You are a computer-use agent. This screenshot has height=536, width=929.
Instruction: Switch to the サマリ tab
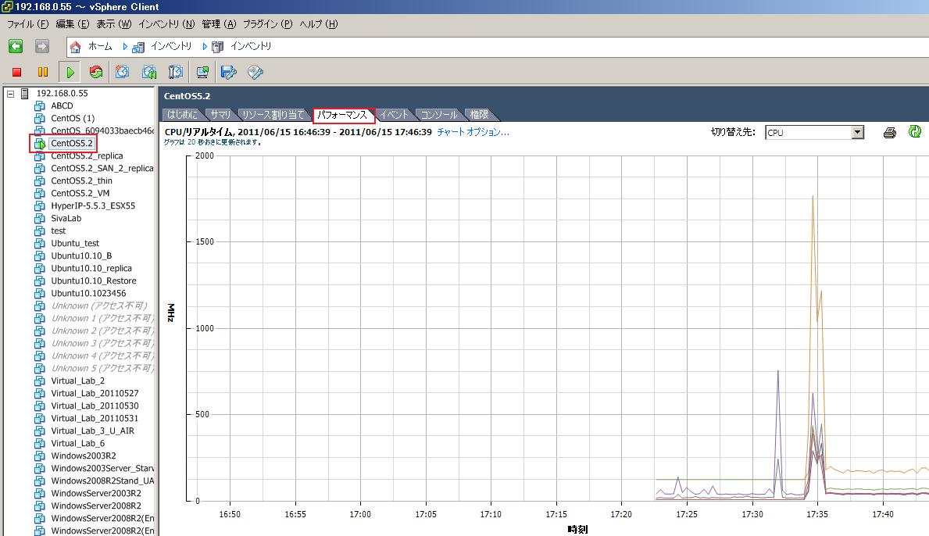[x=220, y=115]
